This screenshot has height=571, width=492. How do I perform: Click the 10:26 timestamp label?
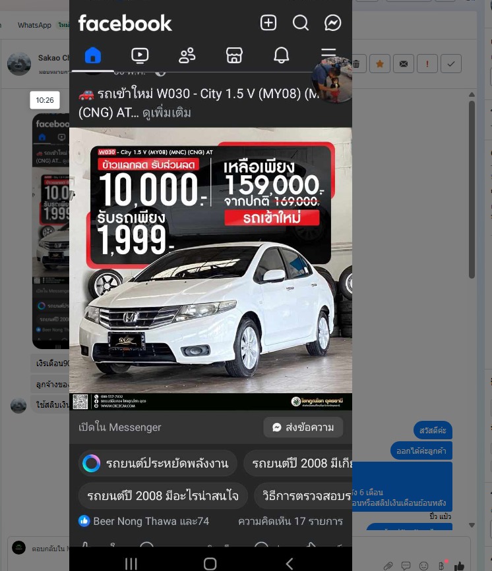tap(44, 100)
